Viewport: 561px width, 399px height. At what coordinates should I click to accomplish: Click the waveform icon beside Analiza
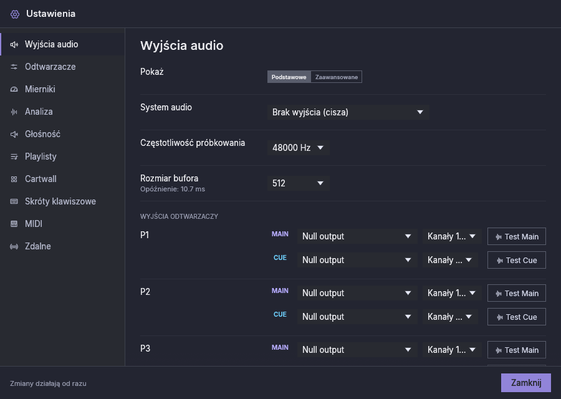point(14,112)
